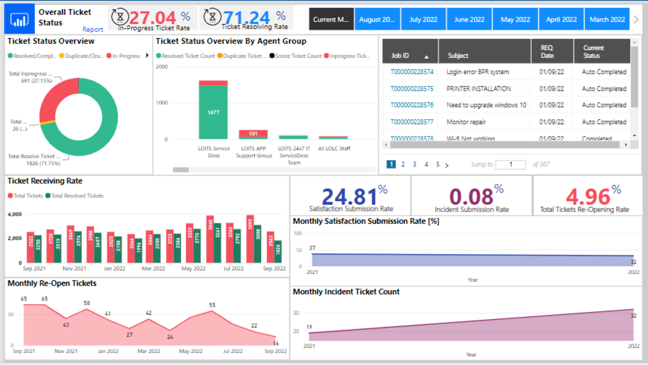Open job T000000228576 link
The height and width of the screenshot is (365, 648).
412,105
